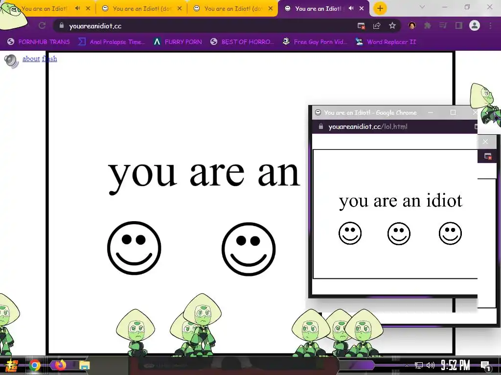Open File Explorer from the taskbar
501x375 pixels.
85,365
